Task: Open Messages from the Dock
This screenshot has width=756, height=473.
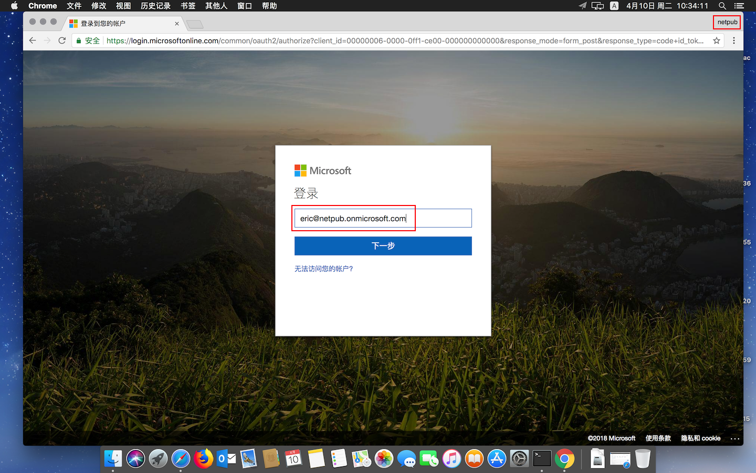Action: pyautogui.click(x=406, y=459)
